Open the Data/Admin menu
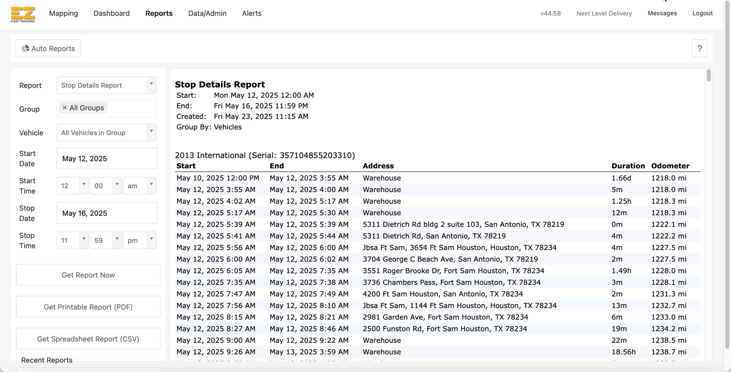731x372 pixels. (207, 13)
